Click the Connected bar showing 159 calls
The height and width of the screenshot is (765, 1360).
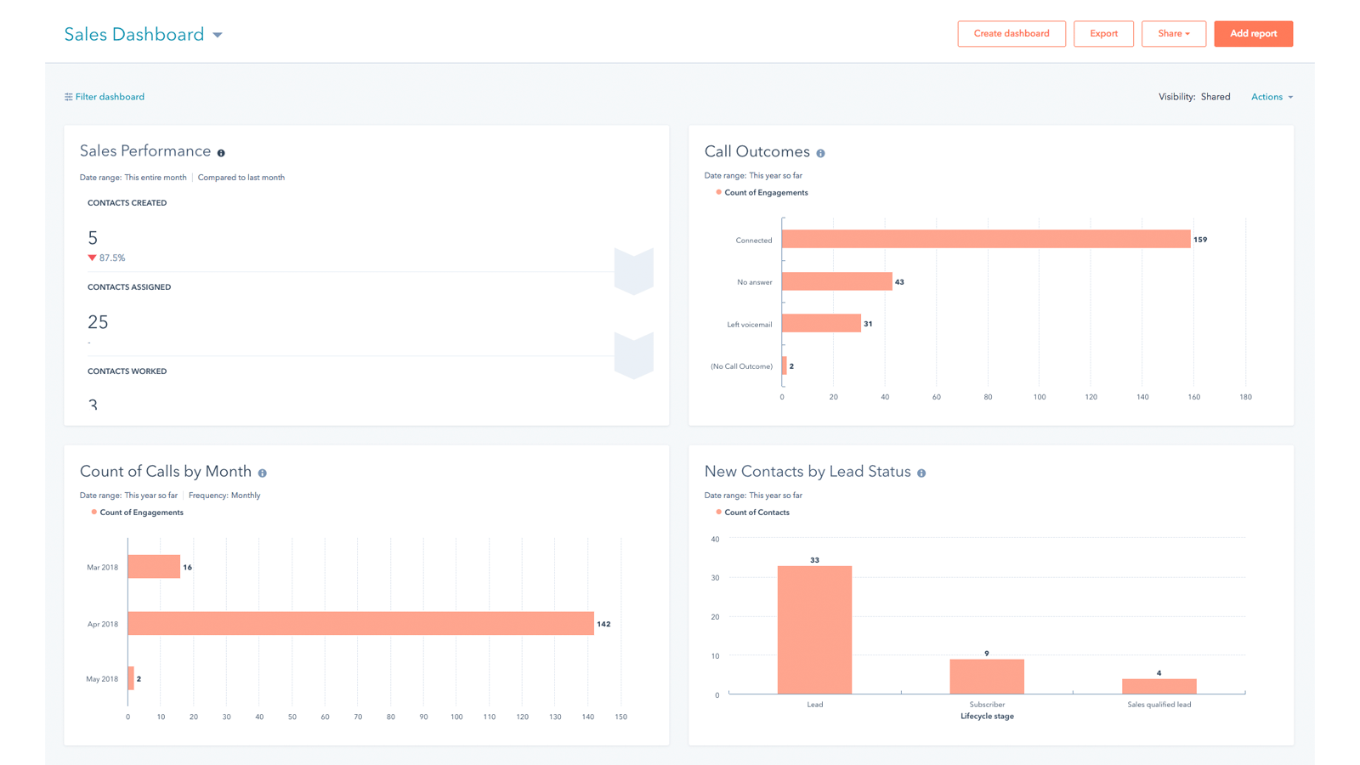pyautogui.click(x=986, y=240)
